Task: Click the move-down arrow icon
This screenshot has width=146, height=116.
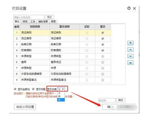Action: [x=130, y=56]
